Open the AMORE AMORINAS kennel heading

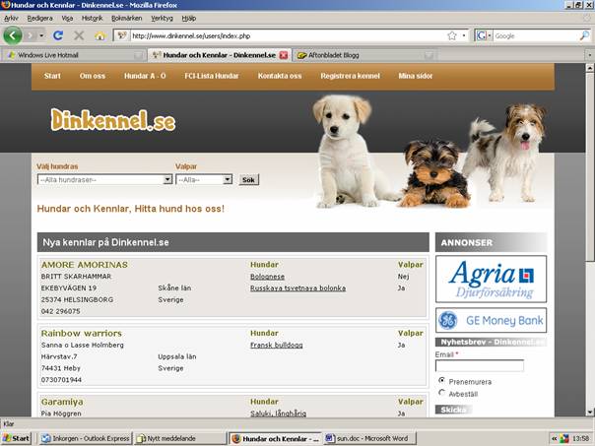(x=85, y=265)
